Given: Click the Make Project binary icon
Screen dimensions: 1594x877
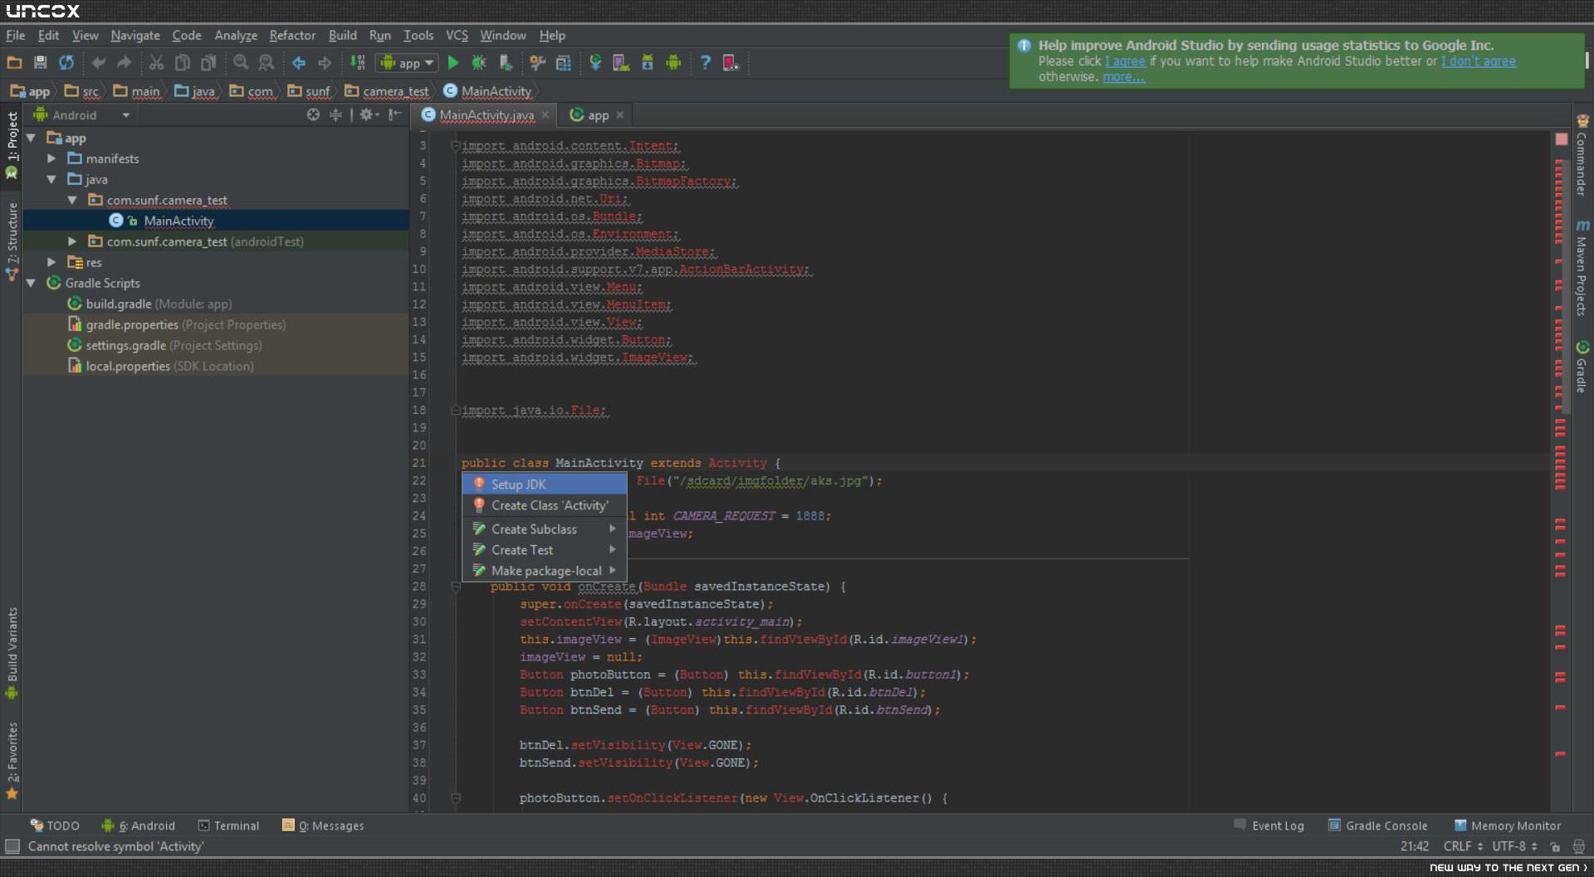Looking at the screenshot, I should click(358, 62).
